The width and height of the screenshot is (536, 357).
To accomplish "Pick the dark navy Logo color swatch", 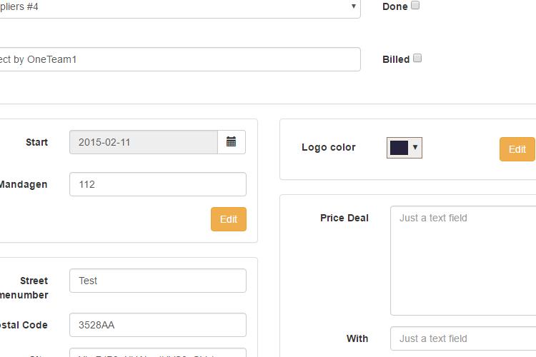I will coord(399,148).
